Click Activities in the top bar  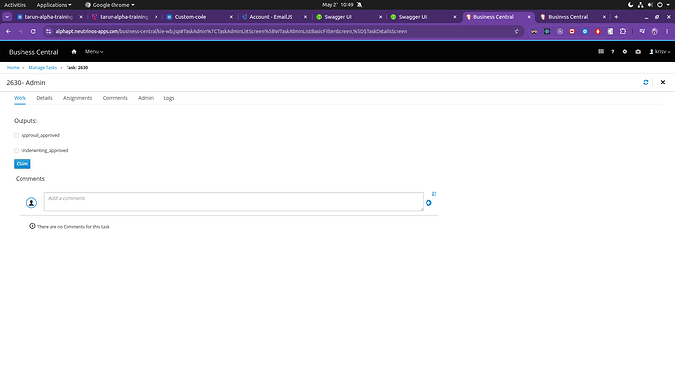click(15, 5)
